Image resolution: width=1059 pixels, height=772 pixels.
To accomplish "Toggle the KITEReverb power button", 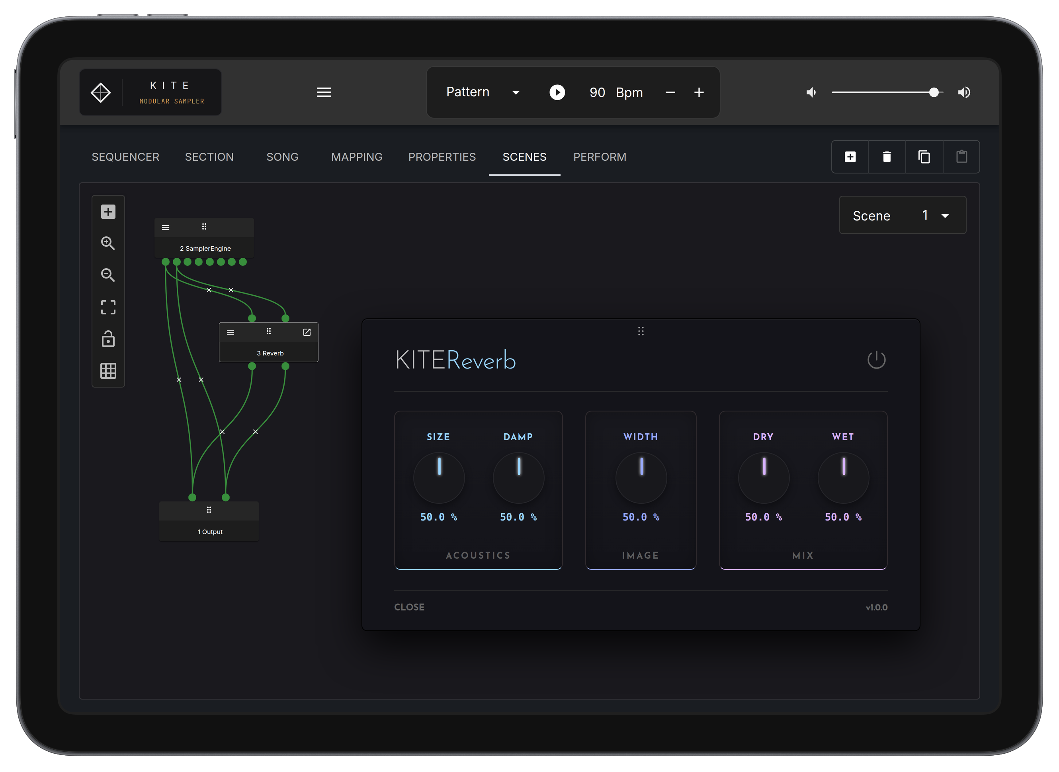I will pos(876,360).
